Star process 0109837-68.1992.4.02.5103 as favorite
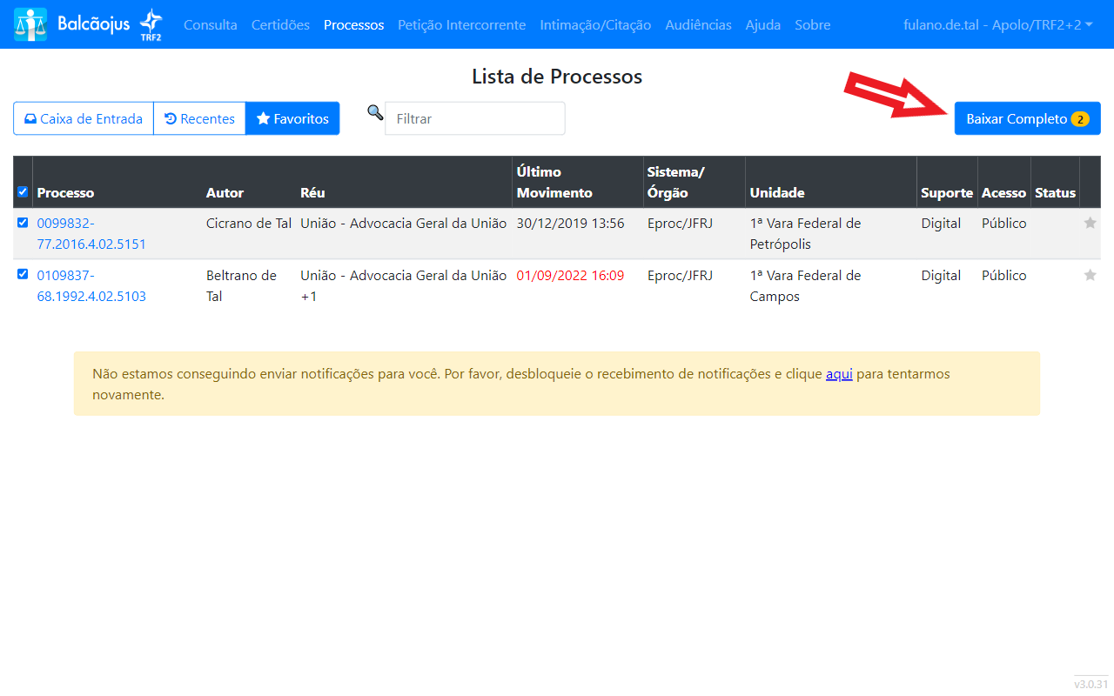Viewport: 1114px width, 696px height. [x=1090, y=276]
